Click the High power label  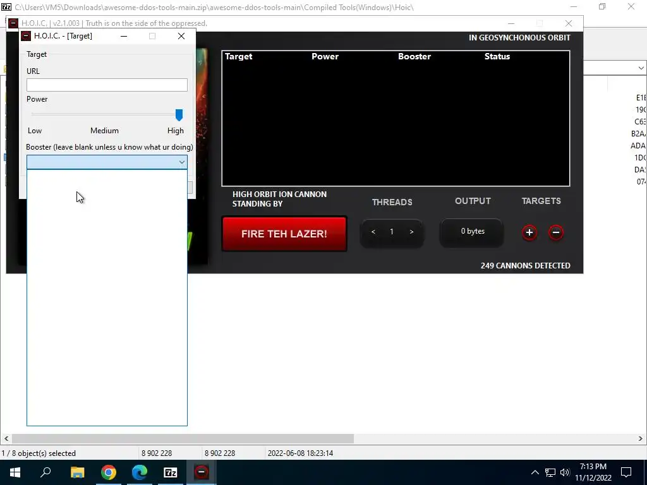tap(176, 131)
